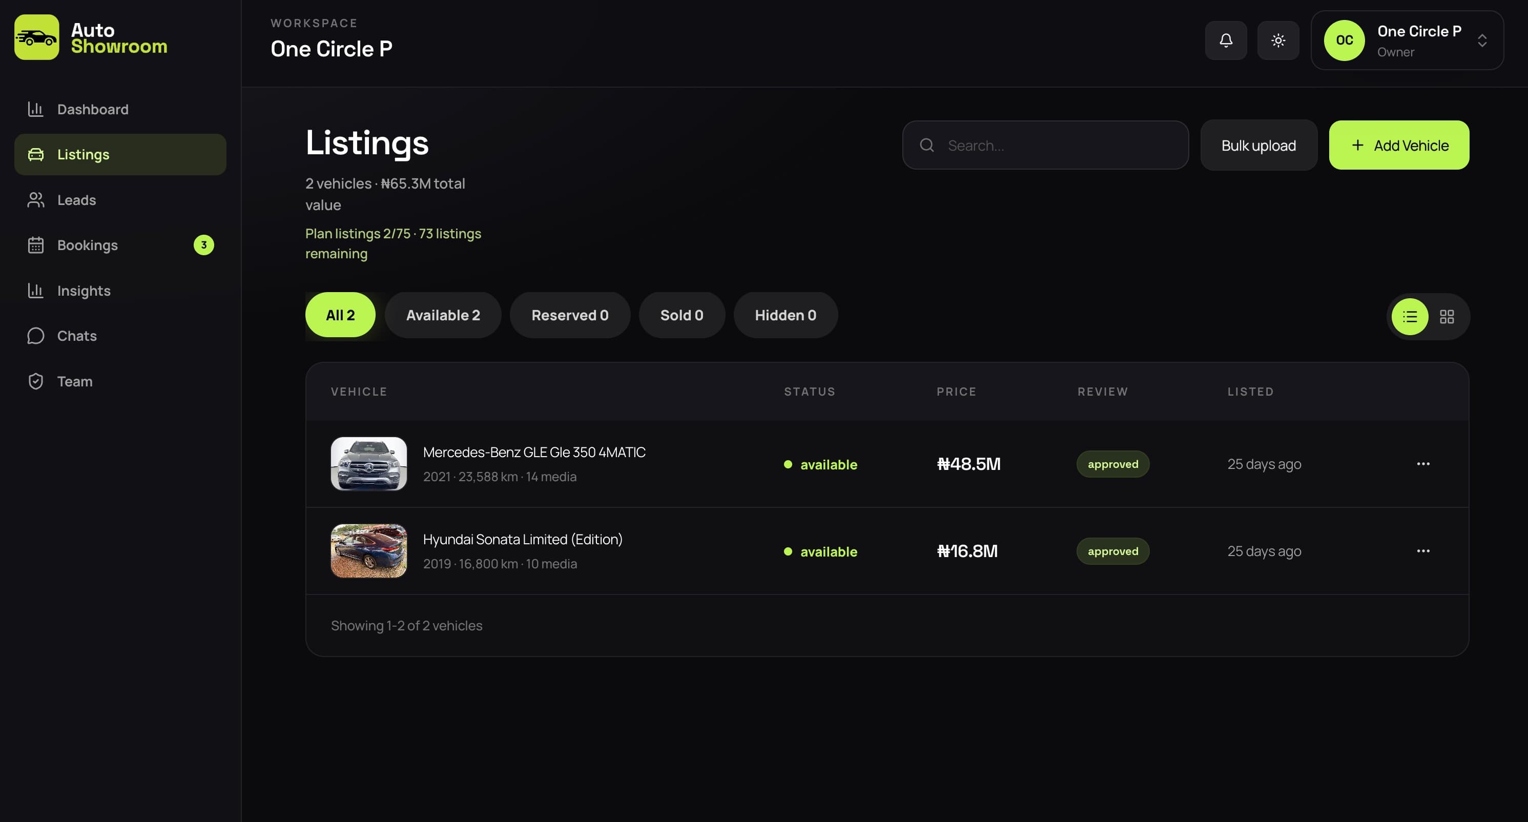
Task: Select the Reserved 0 filter tab
Action: click(569, 315)
